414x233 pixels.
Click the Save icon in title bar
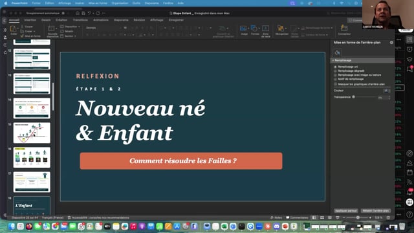(x=83, y=13)
